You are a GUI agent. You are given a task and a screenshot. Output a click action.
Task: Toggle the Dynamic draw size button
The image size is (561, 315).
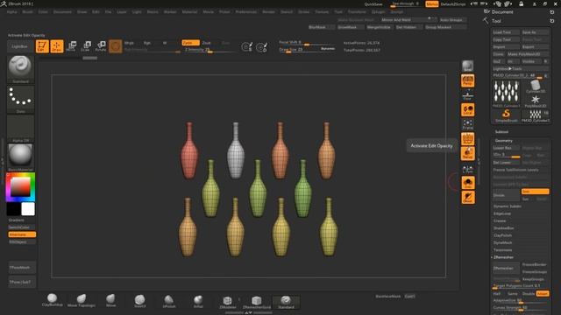(328, 49)
